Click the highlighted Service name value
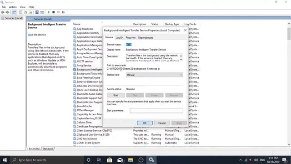 tap(129, 45)
